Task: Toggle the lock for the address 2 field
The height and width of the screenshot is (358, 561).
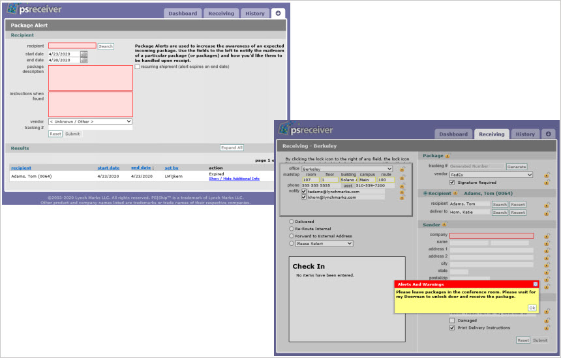Action: [547, 258]
